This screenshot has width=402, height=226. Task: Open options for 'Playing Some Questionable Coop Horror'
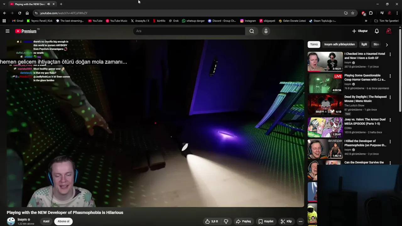click(x=390, y=76)
